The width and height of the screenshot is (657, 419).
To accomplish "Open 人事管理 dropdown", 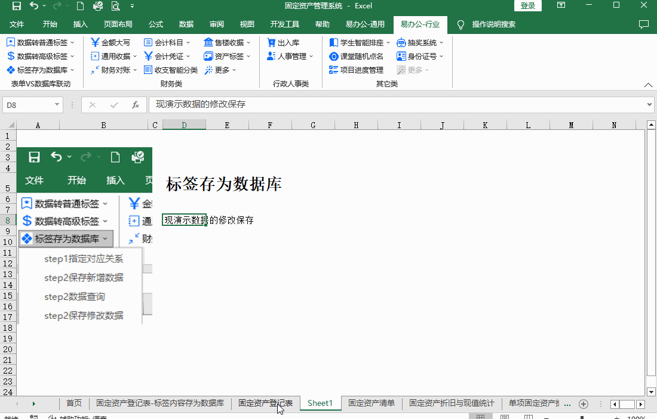I will pos(290,56).
